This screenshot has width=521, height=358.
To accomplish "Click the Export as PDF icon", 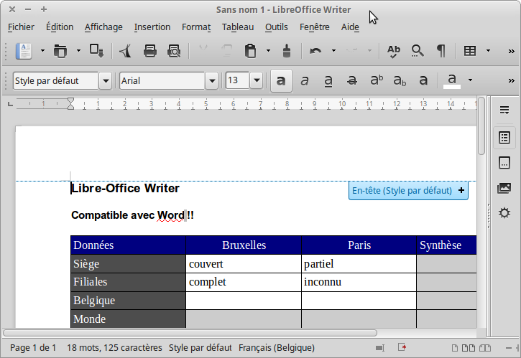I will (x=125, y=51).
